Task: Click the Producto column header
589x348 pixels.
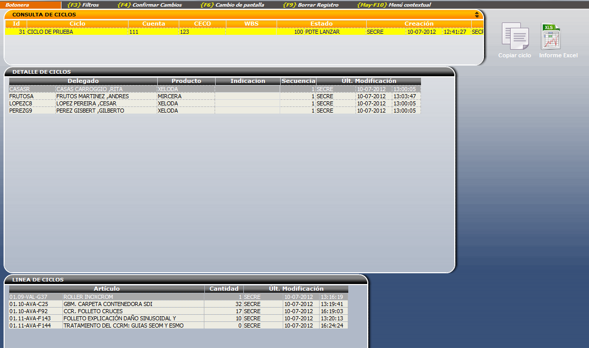Action: [186, 81]
